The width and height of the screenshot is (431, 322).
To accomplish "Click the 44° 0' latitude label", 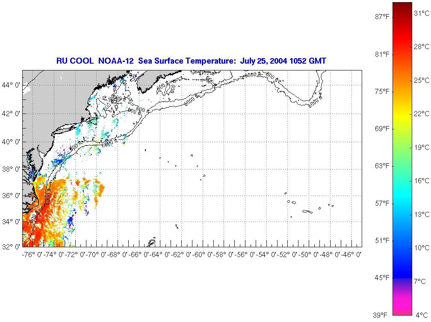I will pos(11,85).
